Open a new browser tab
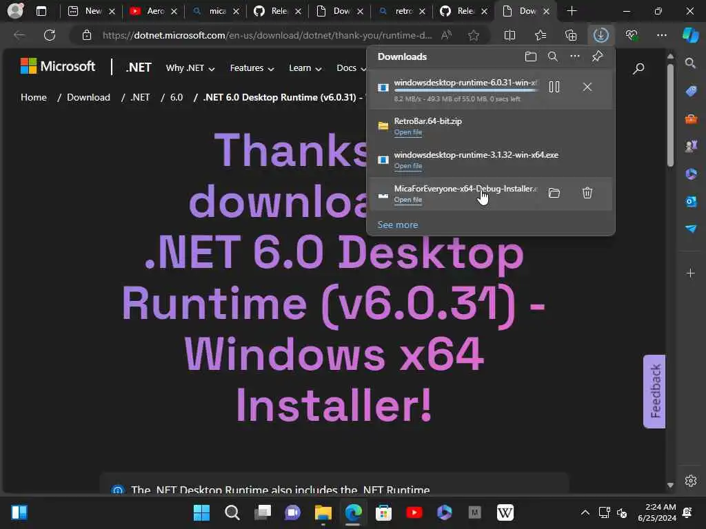Viewport: 706px width, 529px height. coord(572,11)
